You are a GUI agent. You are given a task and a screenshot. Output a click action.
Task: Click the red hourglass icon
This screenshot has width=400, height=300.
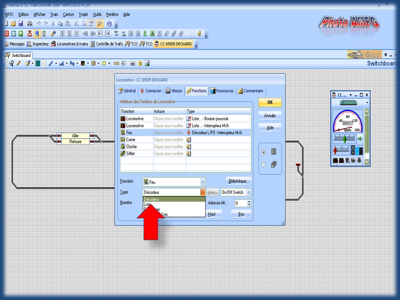click(x=30, y=33)
